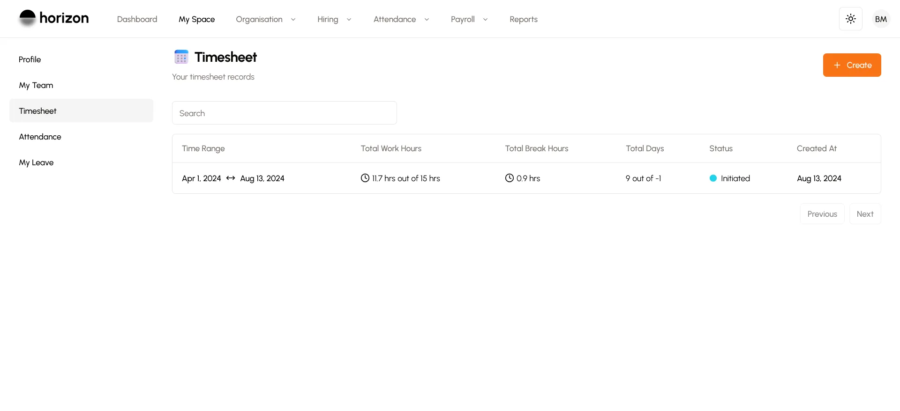
Task: Click the Create button
Action: [852, 65]
